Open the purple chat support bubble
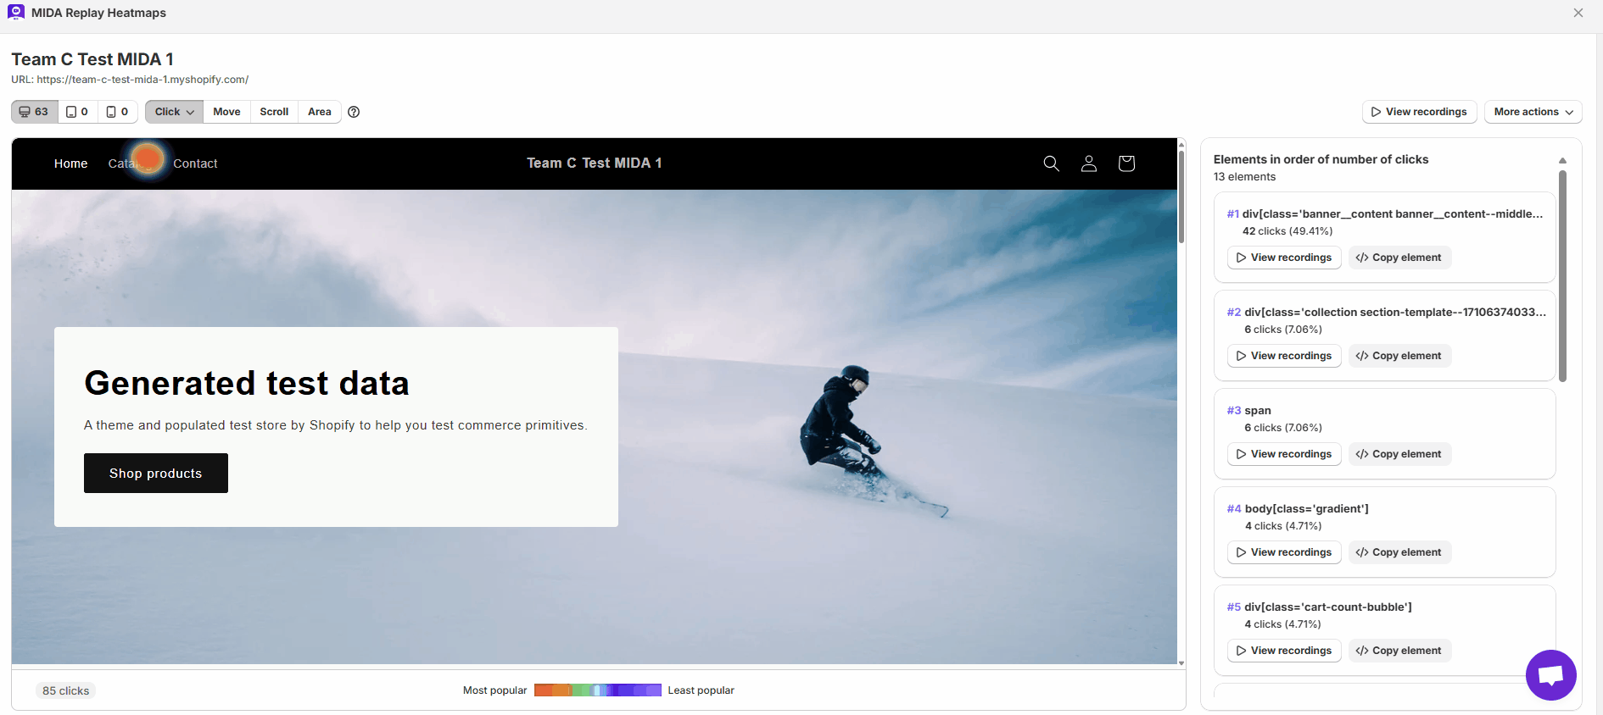The height and width of the screenshot is (715, 1603). pos(1550,674)
